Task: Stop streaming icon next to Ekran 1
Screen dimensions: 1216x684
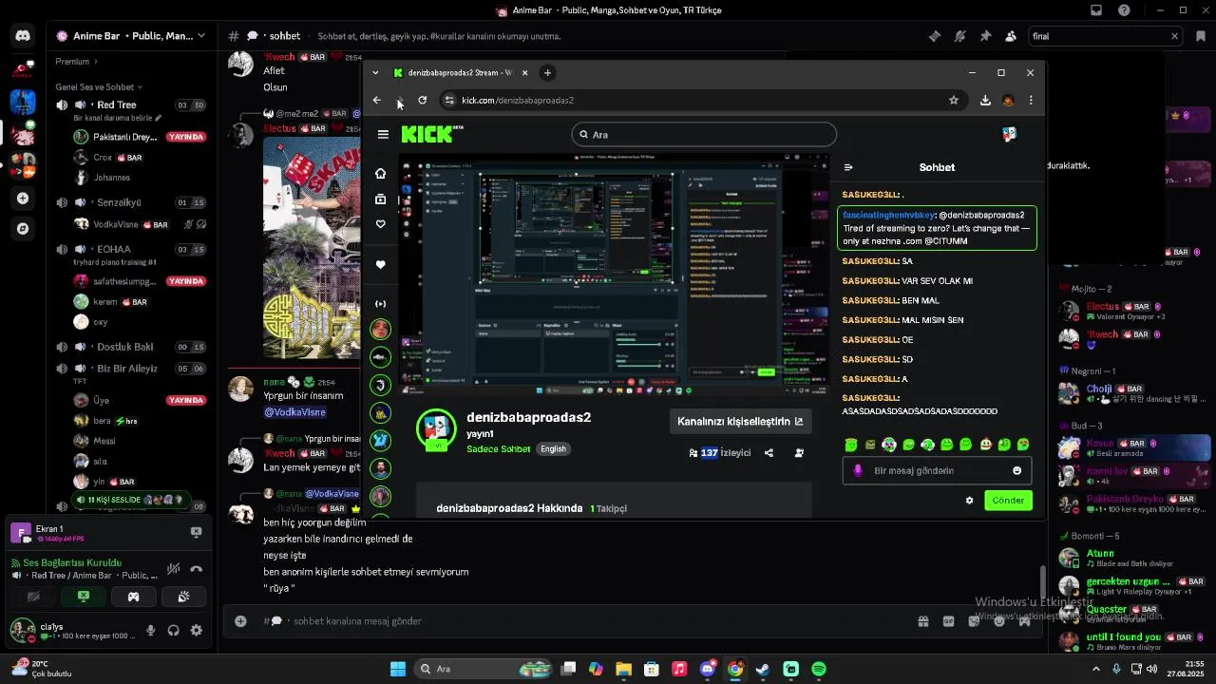Action: [197, 533]
